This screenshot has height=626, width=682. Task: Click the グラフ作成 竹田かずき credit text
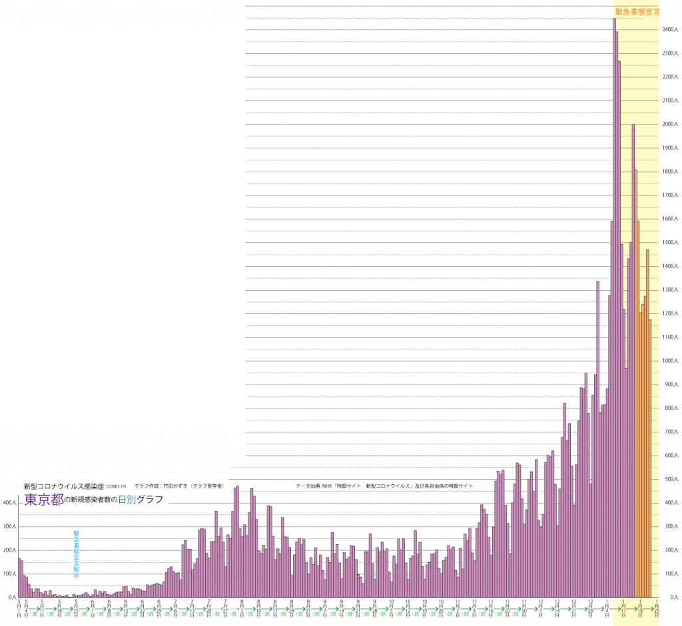[178, 486]
